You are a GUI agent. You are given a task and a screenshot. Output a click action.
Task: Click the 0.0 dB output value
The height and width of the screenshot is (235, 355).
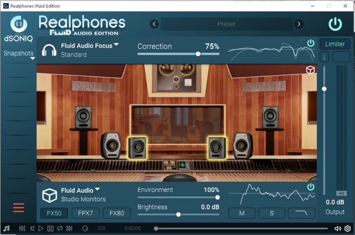pyautogui.click(x=335, y=202)
